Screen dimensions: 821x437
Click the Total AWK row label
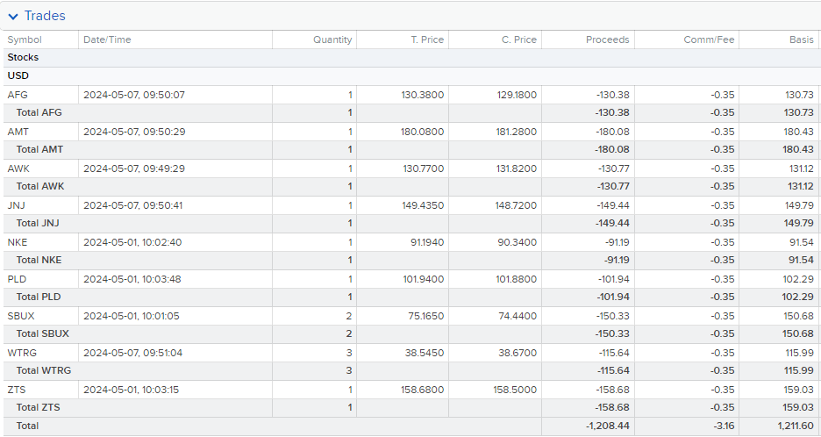coord(40,186)
